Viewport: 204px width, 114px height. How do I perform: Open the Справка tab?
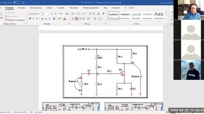115,8
